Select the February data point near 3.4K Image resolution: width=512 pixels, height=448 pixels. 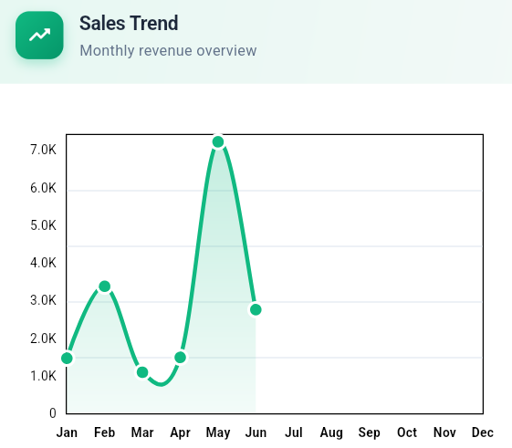[x=104, y=287]
